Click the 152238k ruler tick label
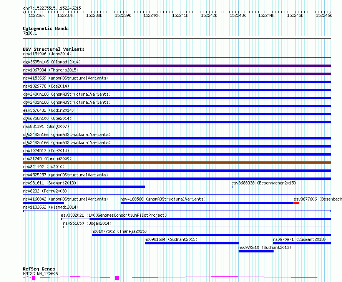This screenshot has width=342, height=282. (94, 15)
